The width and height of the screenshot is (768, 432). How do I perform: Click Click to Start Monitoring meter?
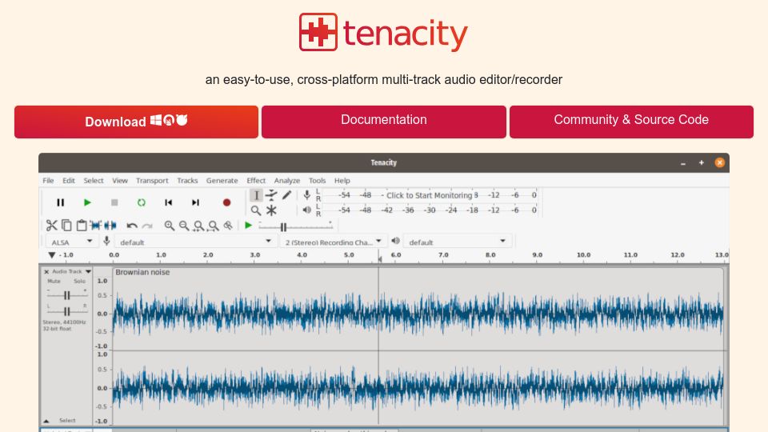click(429, 195)
